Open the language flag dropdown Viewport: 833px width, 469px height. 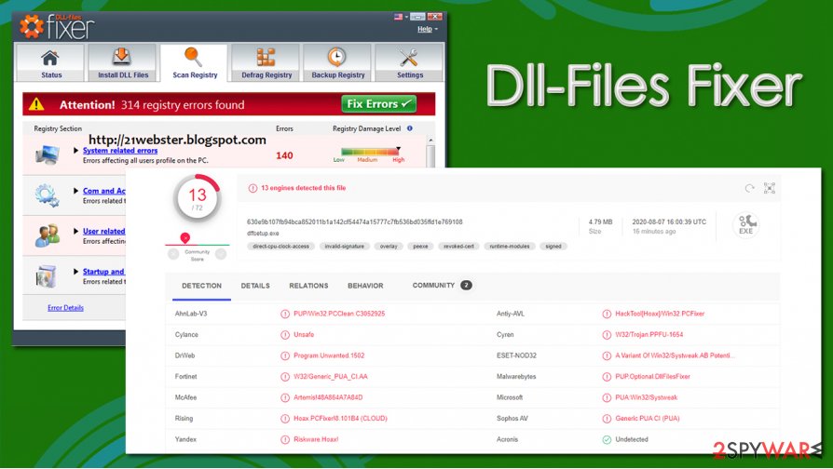(401, 17)
